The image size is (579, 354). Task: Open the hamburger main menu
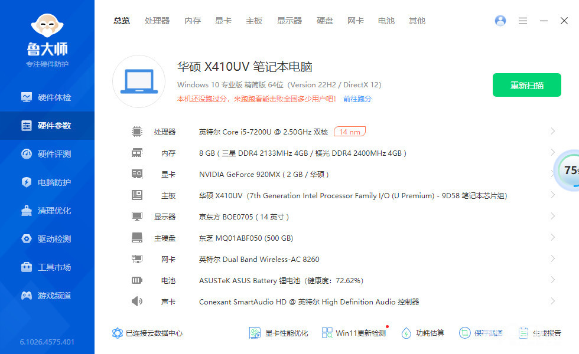(523, 21)
